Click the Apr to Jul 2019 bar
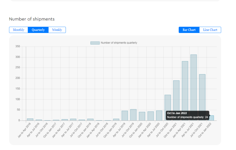Viewport: 236px width, 150px height. [125, 116]
